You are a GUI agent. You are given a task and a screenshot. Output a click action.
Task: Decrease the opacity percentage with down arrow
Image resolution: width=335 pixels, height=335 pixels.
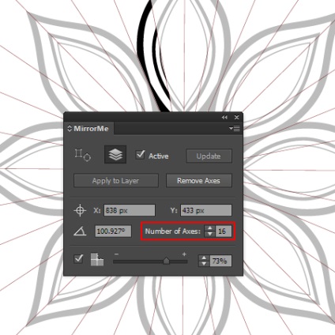[204, 264]
